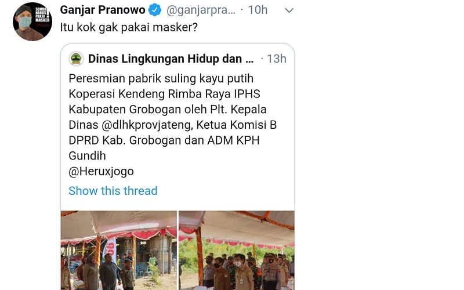Click the Kabupaten Grobogan text line
Viewport: 464px width, 290px height.
click(168, 110)
